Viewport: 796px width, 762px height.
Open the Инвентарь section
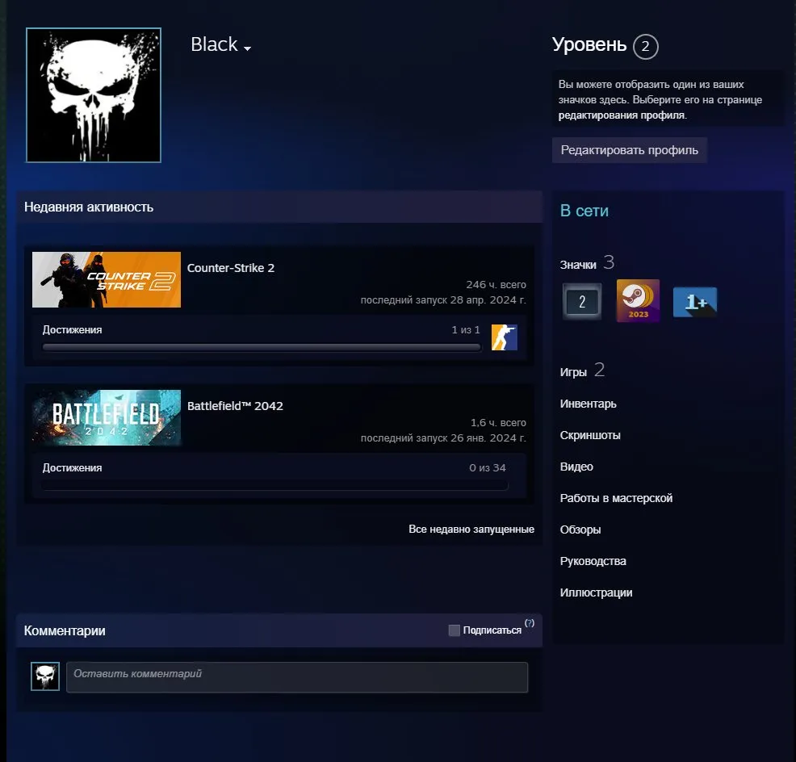point(588,404)
